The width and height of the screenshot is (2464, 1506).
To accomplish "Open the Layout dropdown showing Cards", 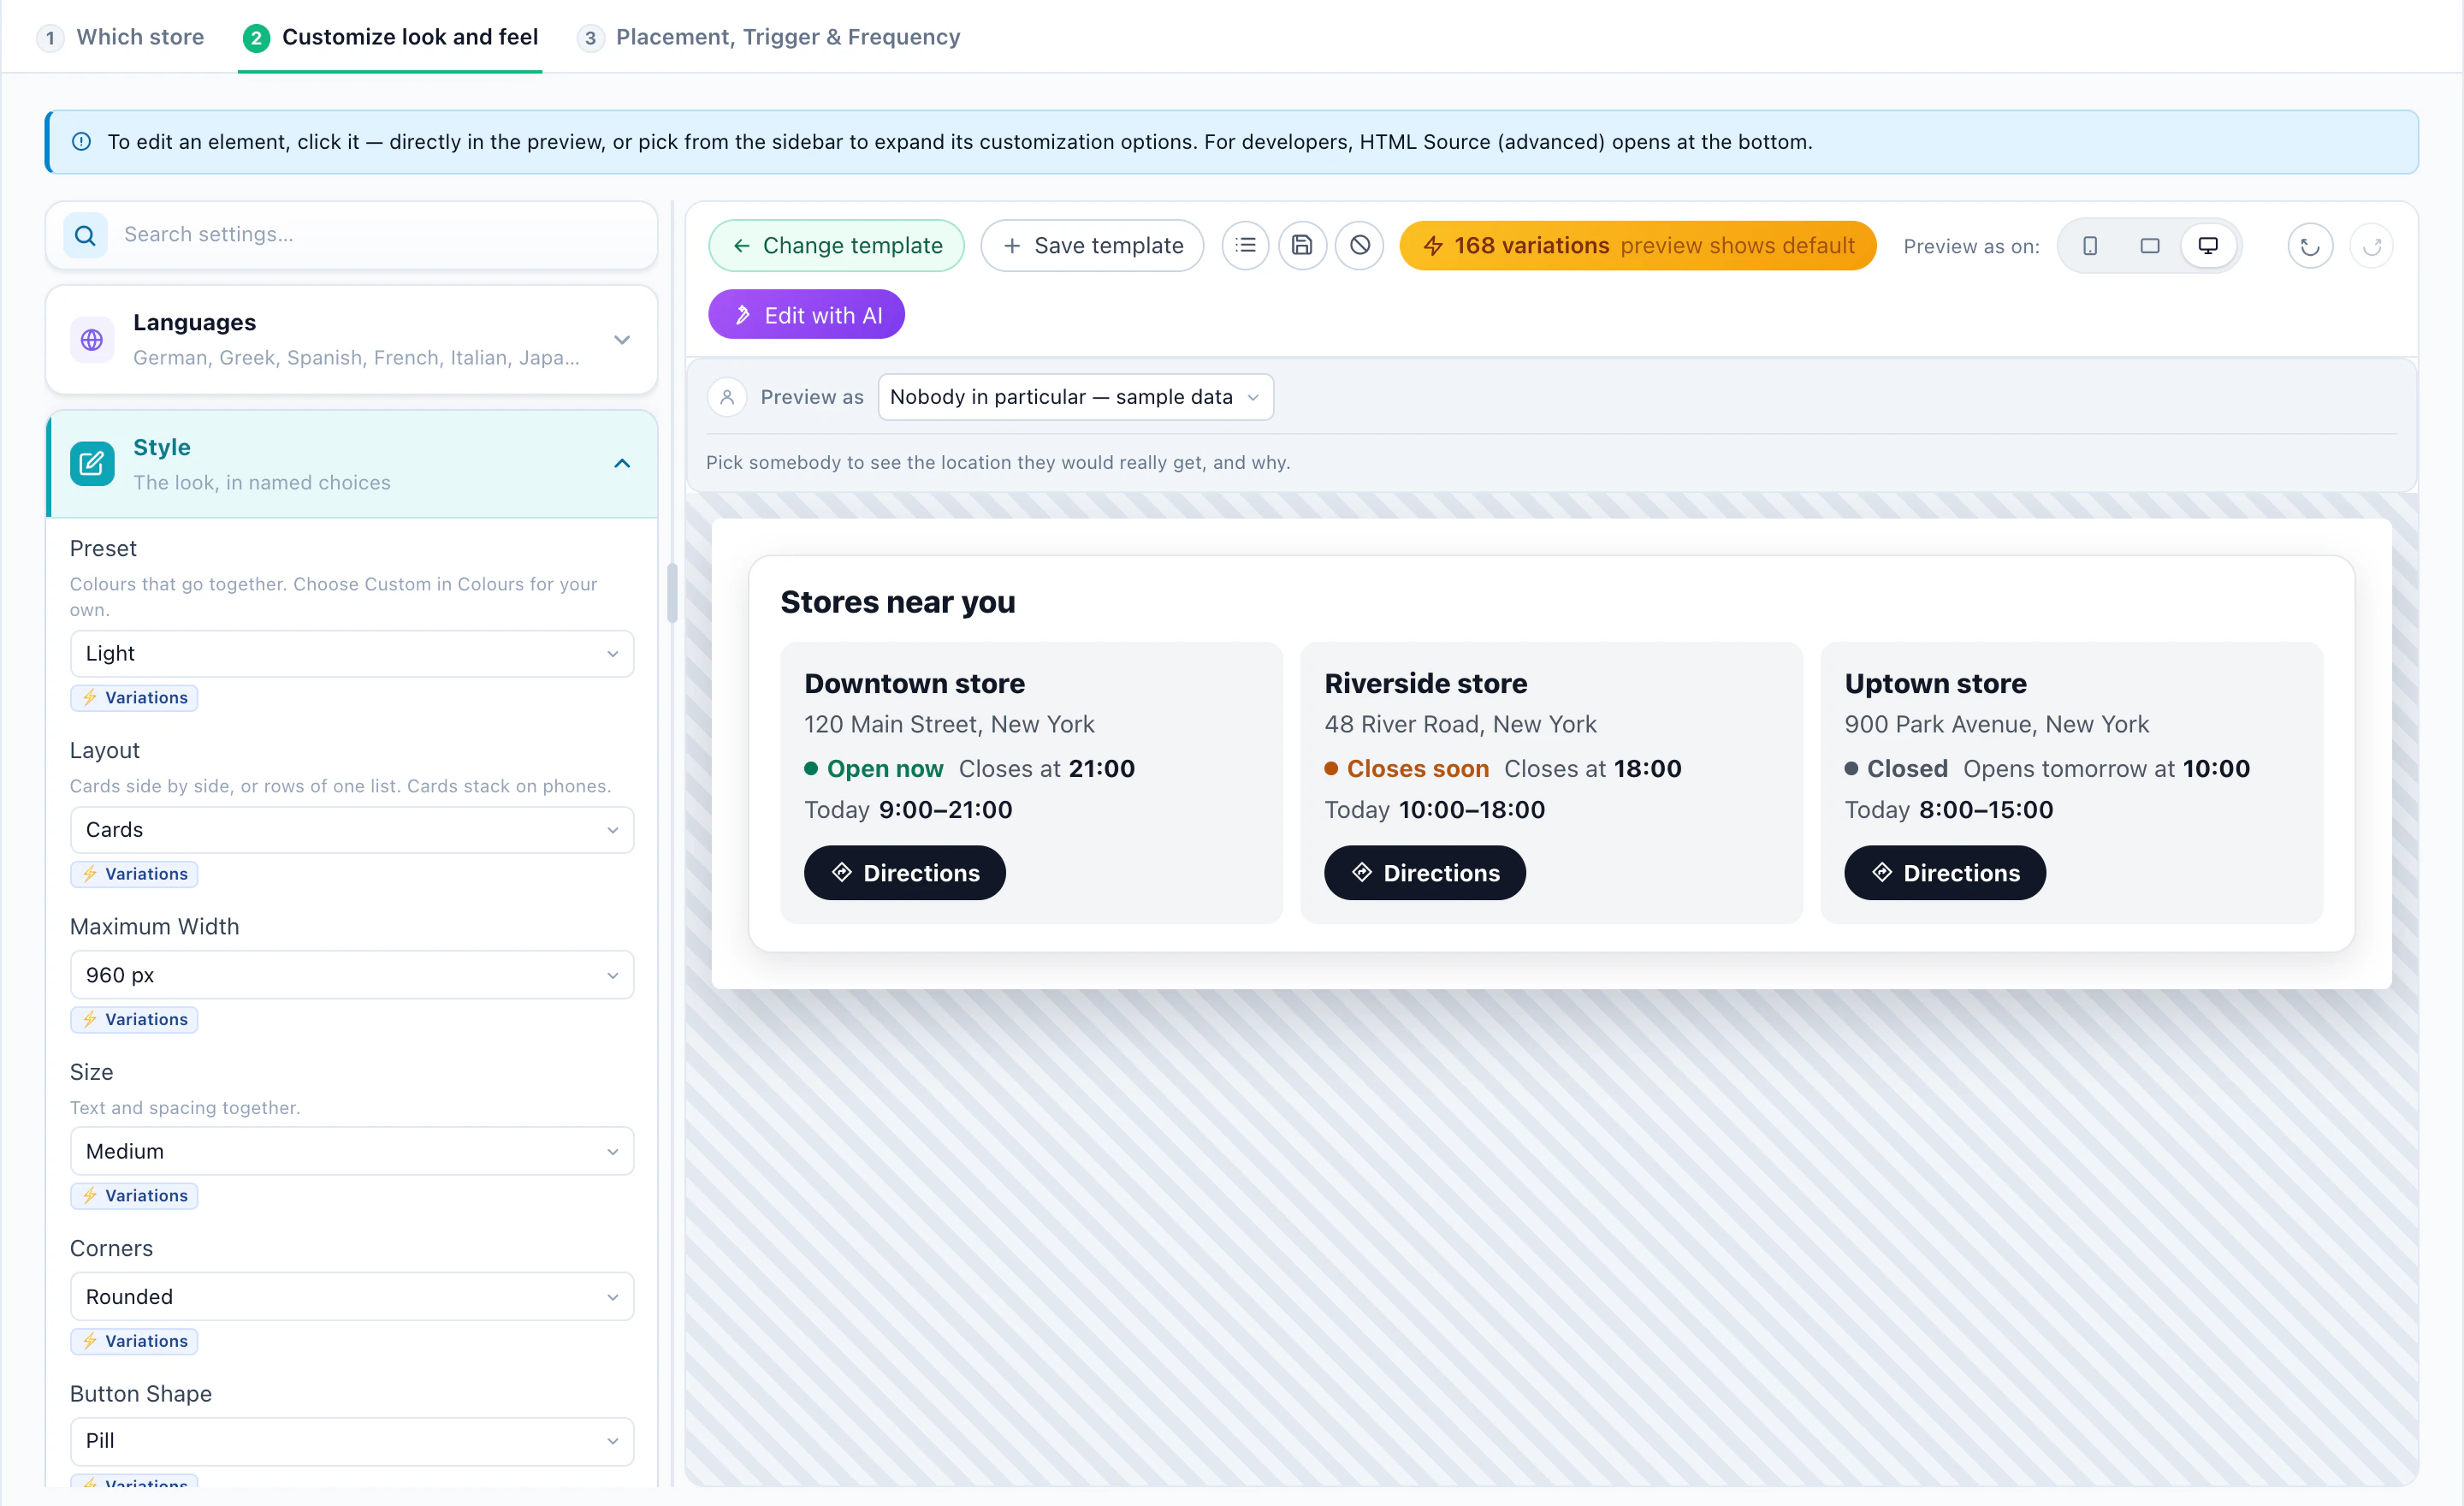I will (352, 830).
